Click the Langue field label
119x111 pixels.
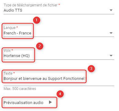pos(10,28)
